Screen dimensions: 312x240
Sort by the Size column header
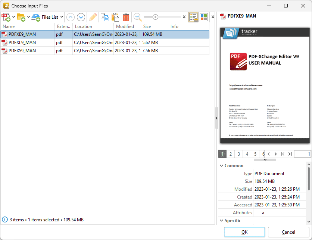point(155,27)
